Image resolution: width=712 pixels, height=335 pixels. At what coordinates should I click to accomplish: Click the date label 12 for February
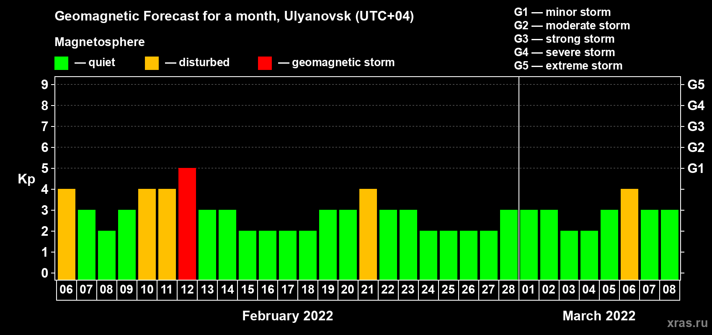point(187,289)
